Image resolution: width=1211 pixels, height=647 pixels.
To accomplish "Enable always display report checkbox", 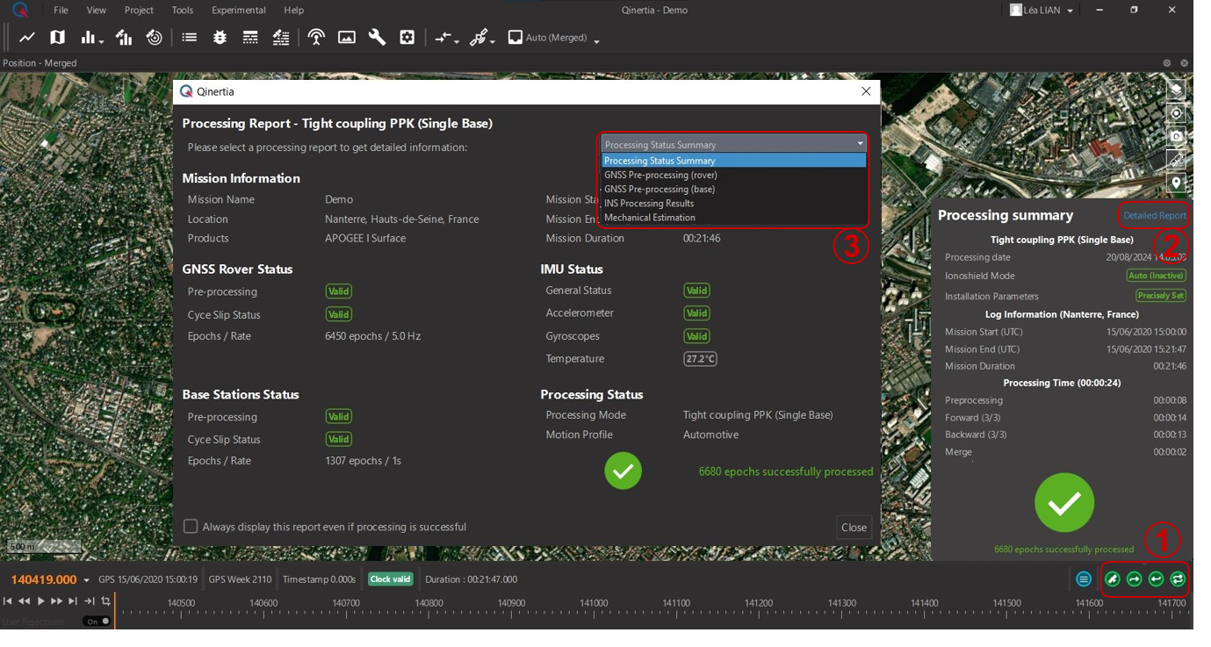I will click(x=191, y=527).
